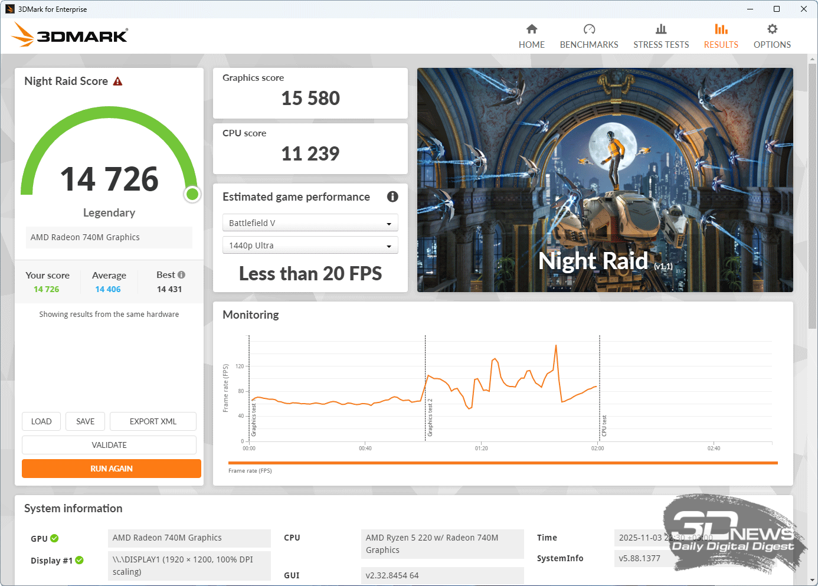Open the Battlefield V game dropdown
This screenshot has width=818, height=586.
(310, 223)
